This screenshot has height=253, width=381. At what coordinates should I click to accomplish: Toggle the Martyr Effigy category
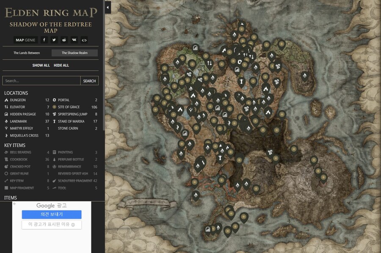tap(27, 129)
